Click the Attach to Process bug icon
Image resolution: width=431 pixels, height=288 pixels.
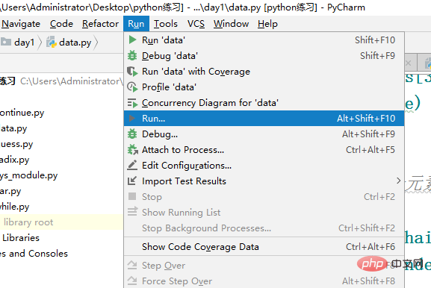tap(132, 150)
